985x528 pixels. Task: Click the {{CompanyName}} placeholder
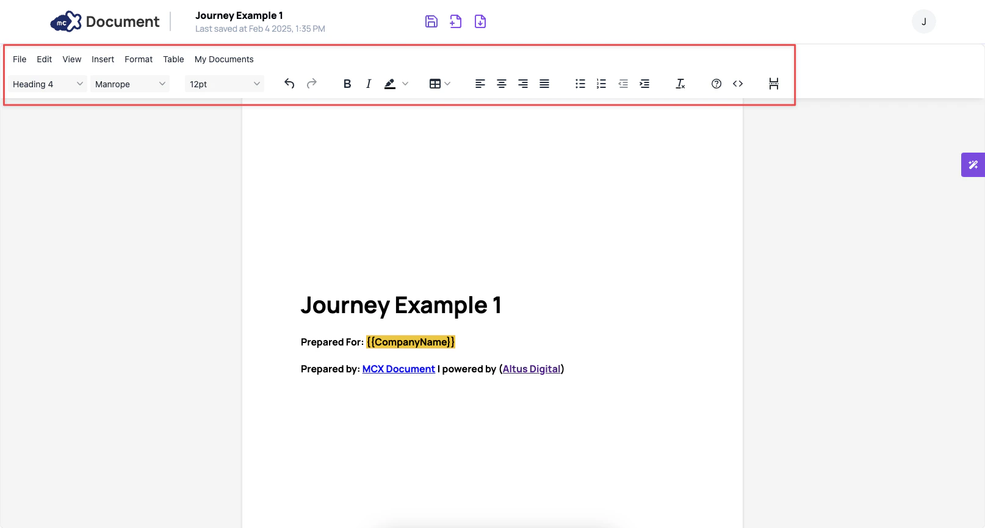click(411, 342)
